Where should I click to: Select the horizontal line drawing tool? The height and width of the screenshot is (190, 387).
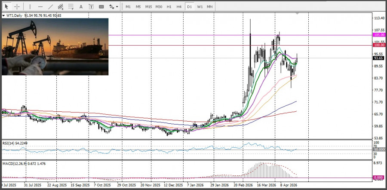tap(40, 6)
